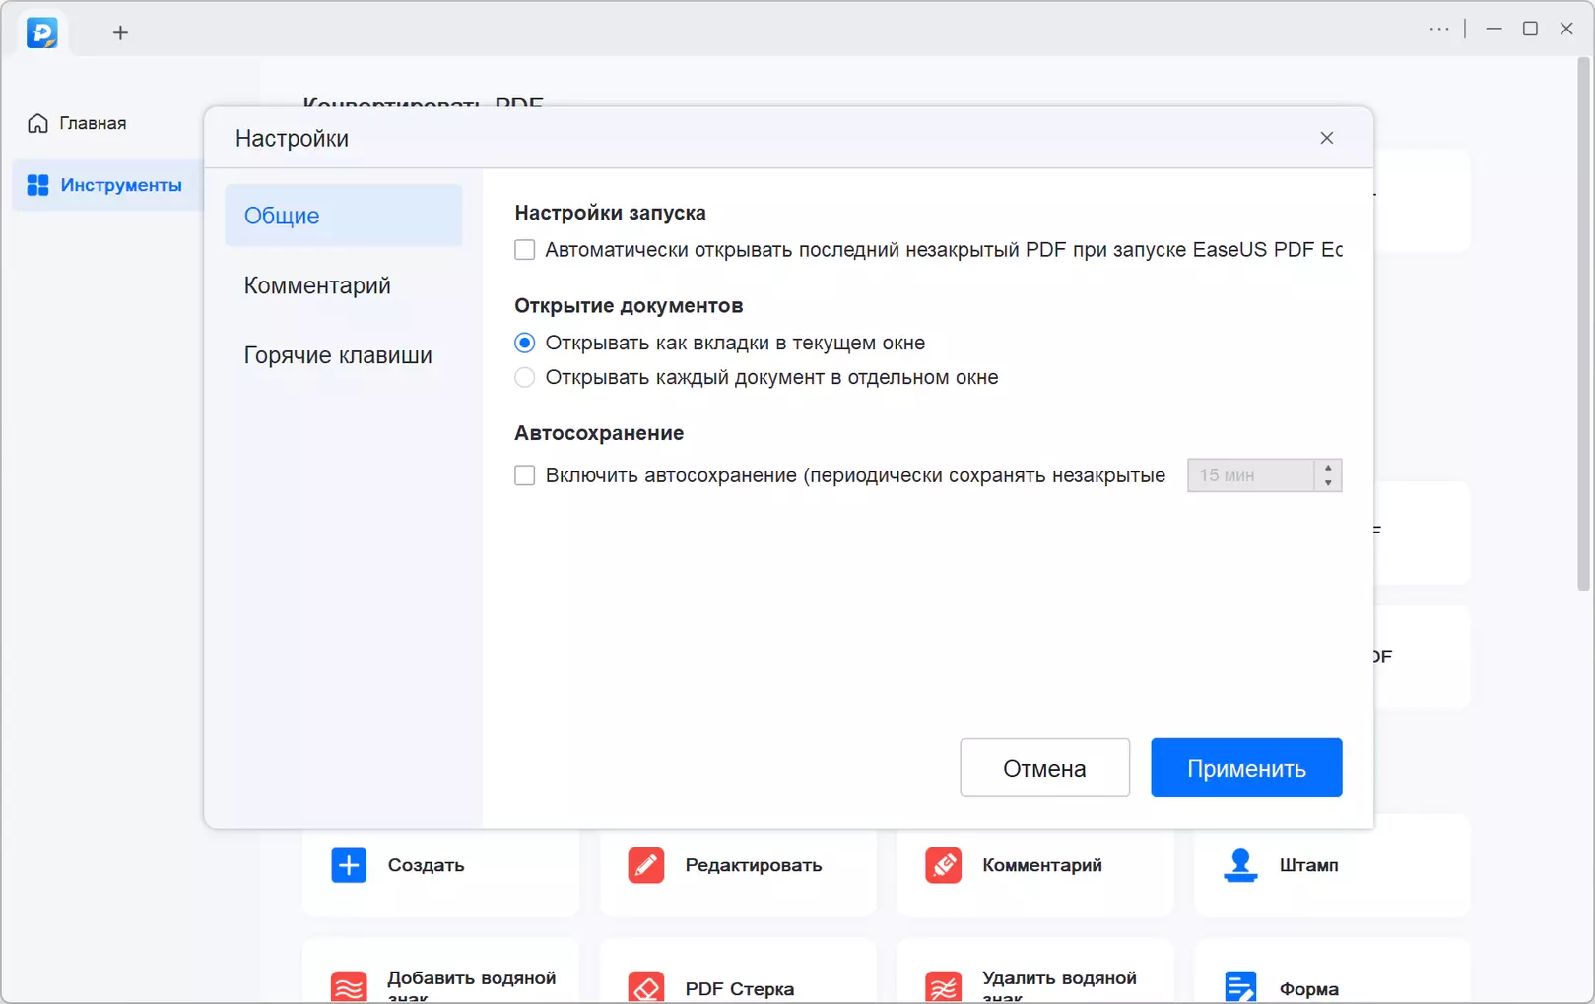Click the Удалить водяной знак icon
1595x1004 pixels.
tap(943, 987)
